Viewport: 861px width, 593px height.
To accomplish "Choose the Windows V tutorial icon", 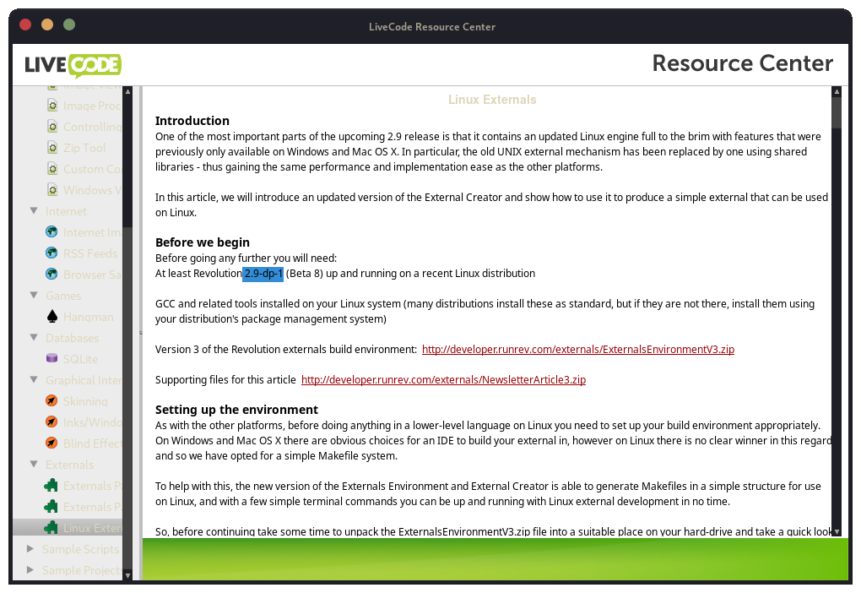I will click(x=52, y=189).
